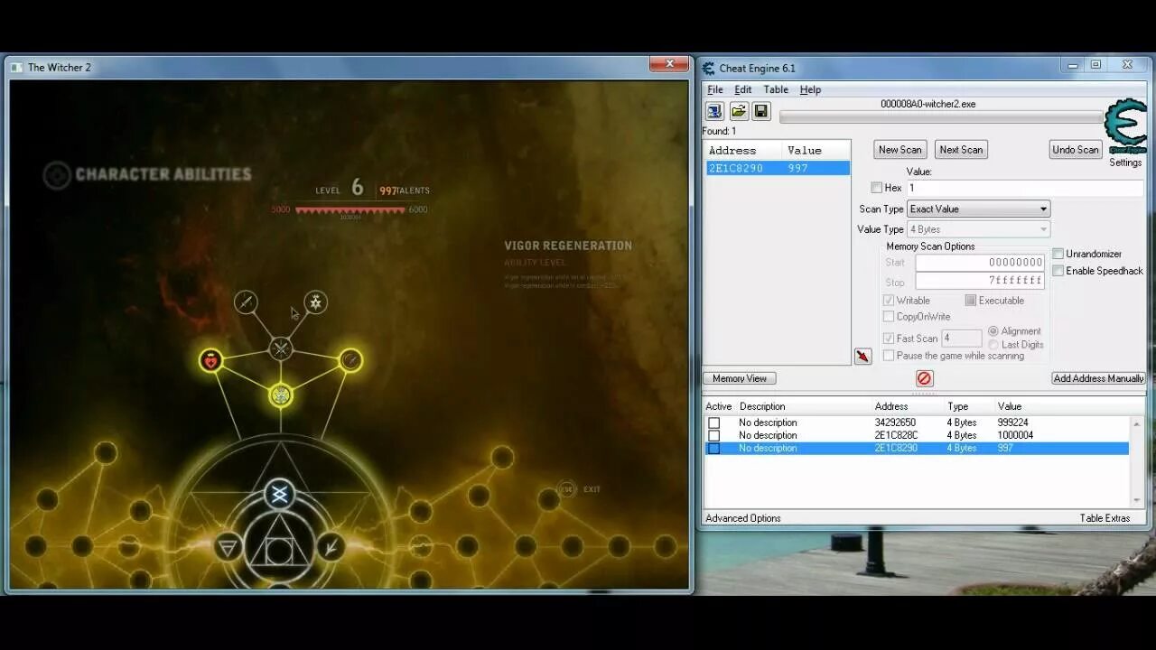The image size is (1156, 650).
Task: Open the Help menu
Action: coord(810,89)
